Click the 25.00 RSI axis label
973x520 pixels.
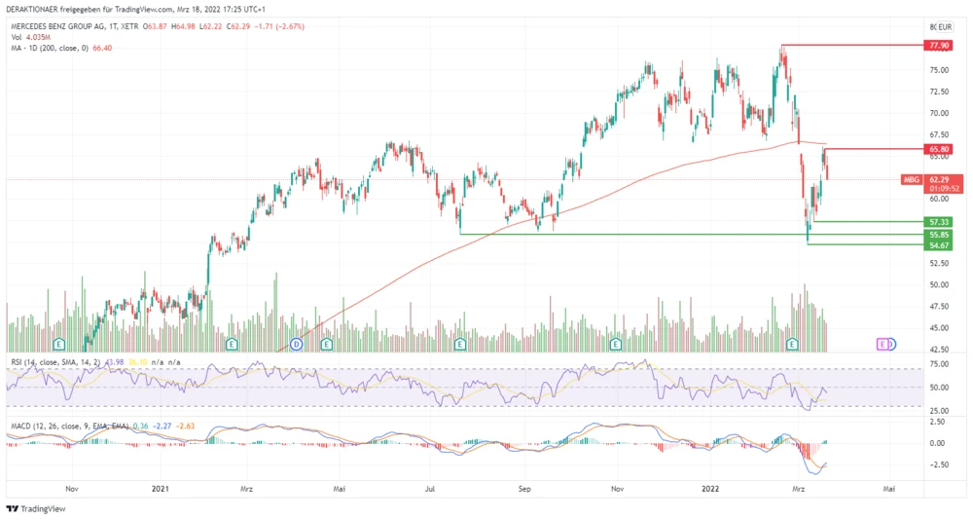[939, 411]
